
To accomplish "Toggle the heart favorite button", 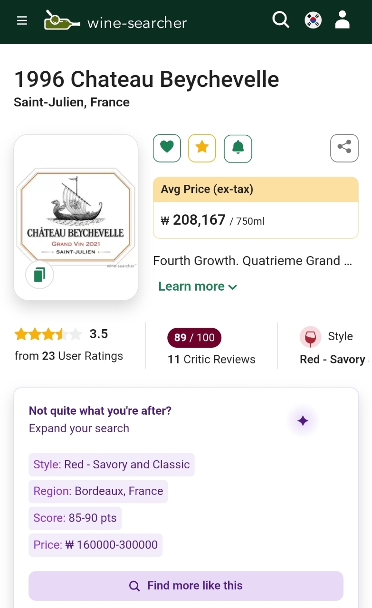I will [x=167, y=148].
